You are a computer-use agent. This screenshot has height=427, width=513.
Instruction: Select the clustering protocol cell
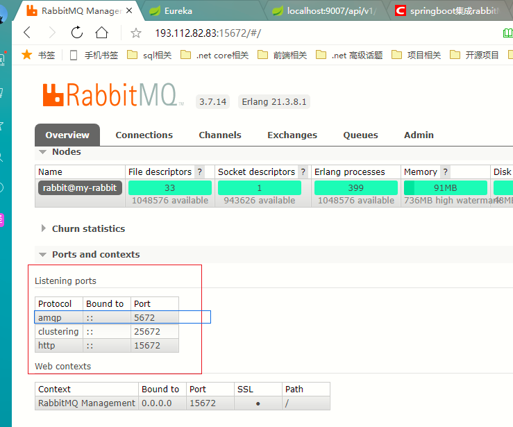pyautogui.click(x=59, y=331)
